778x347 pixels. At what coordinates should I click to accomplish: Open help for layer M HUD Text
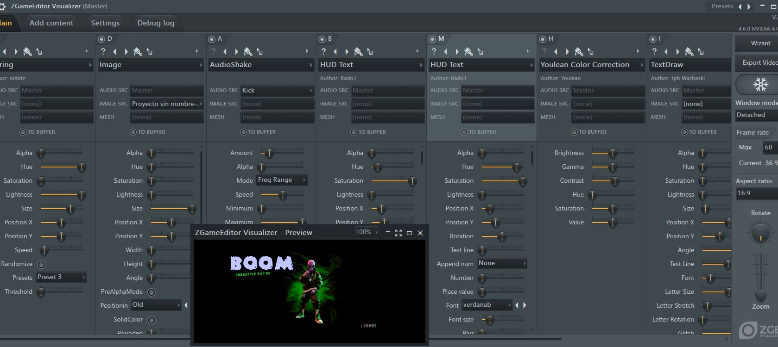click(434, 51)
